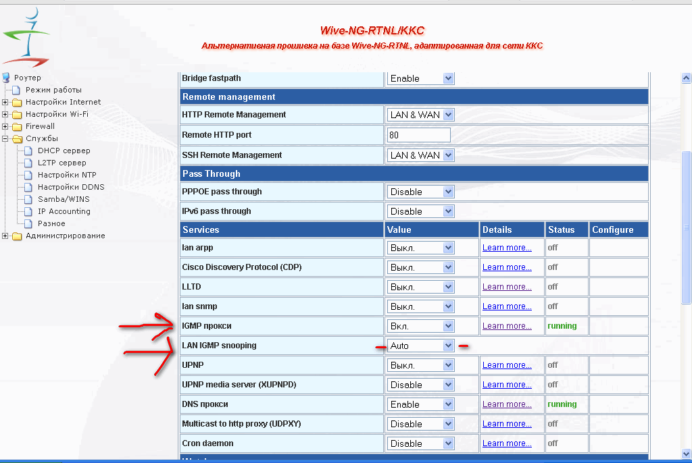Open Learn more for lan arpp
692x463 pixels.
(x=507, y=248)
